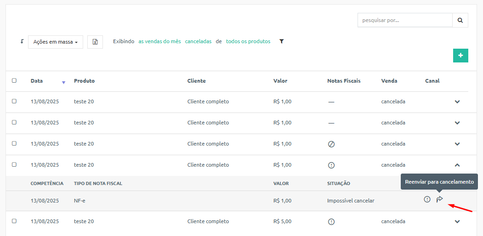Click the sort arrow icon left of Ações em massa
Image resolution: width=483 pixels, height=236 pixels.
(22, 41)
